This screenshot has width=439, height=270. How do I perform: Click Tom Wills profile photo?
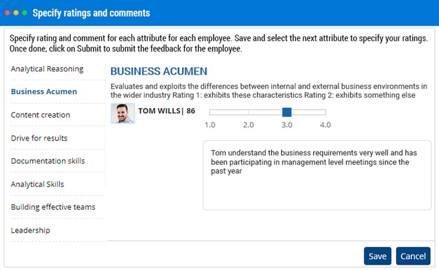[123, 113]
